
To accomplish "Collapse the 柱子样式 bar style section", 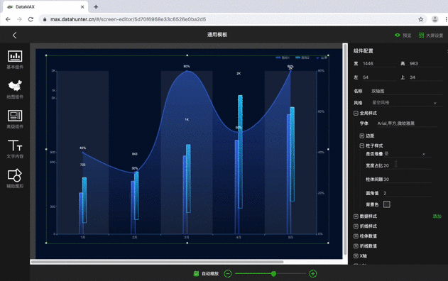I will (361, 146).
